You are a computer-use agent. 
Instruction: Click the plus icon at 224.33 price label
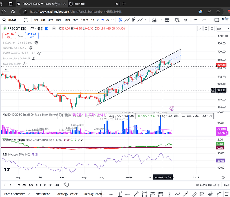click(213, 90)
